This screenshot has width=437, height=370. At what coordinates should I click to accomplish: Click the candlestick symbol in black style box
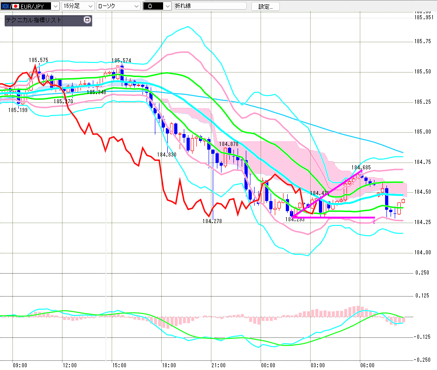(152, 6)
